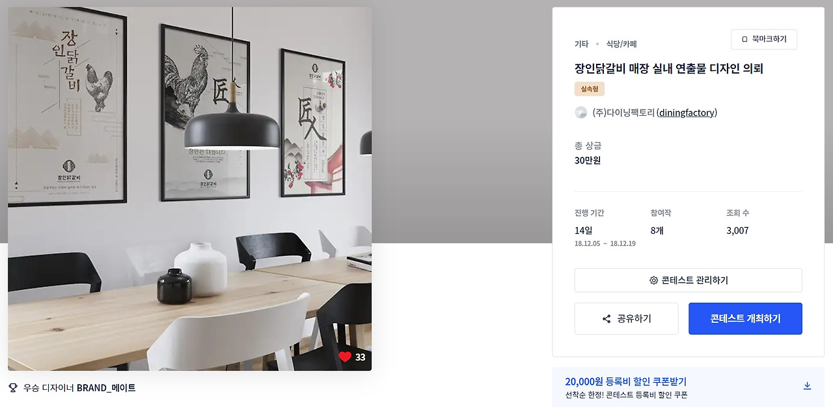Image resolution: width=833 pixels, height=414 pixels.
Task: Open the diningfactory profile link
Action: tap(687, 113)
